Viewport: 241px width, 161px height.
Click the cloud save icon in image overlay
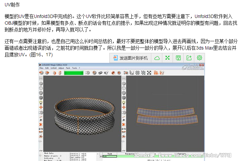tap(157, 58)
